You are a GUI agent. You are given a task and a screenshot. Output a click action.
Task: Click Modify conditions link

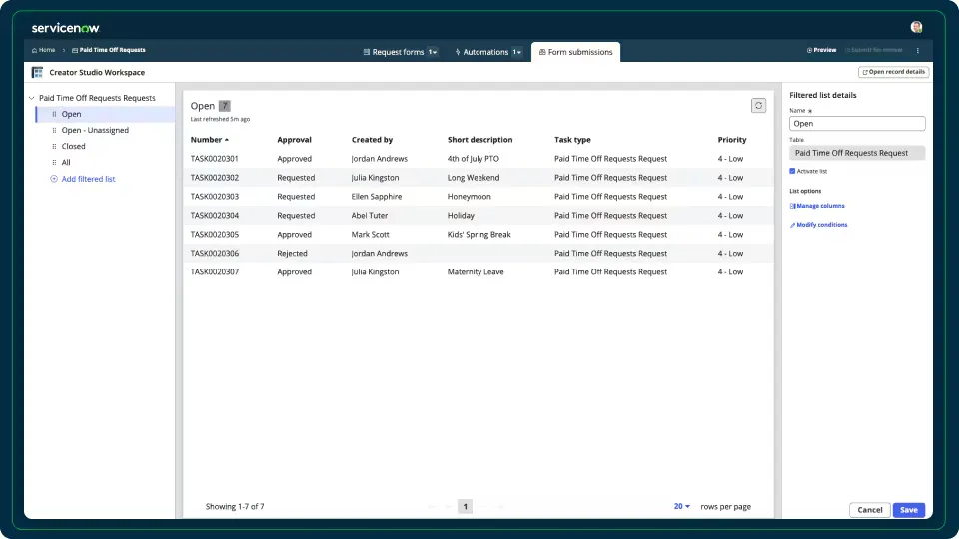click(x=818, y=225)
